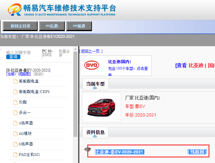This screenshot has height=163, width=215.
Task: Click the B-比亚迪-秦EV-2020-2021 tree heading
Action: point(28,70)
